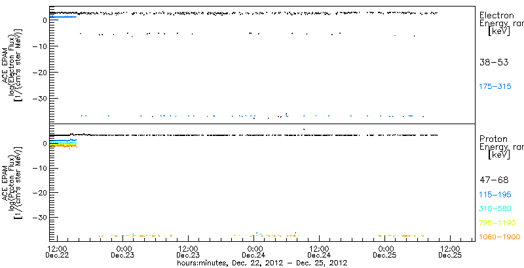Click the 0:00 Dec.25 time axis label

point(385,252)
